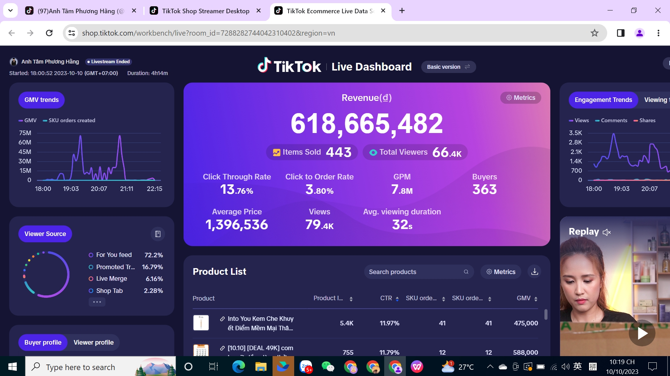Click the search magnifier icon in products
Viewport: 670px width, 376px height.
[x=466, y=272]
